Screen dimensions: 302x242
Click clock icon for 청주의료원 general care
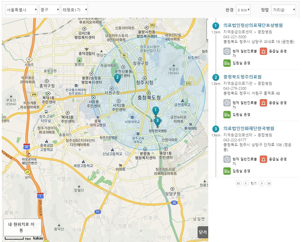coord(227,103)
